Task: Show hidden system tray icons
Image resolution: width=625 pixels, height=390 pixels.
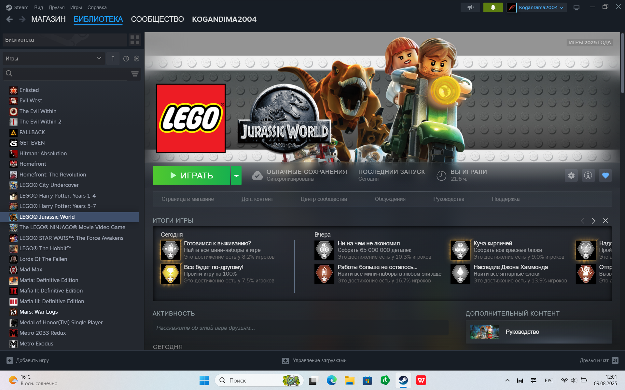Action: coord(507,380)
